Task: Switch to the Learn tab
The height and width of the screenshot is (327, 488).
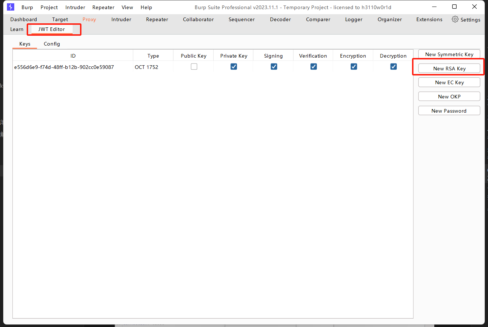Action: click(x=17, y=29)
